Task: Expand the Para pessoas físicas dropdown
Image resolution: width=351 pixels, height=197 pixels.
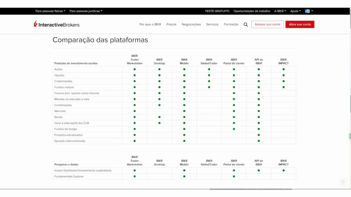Action: [x=50, y=11]
